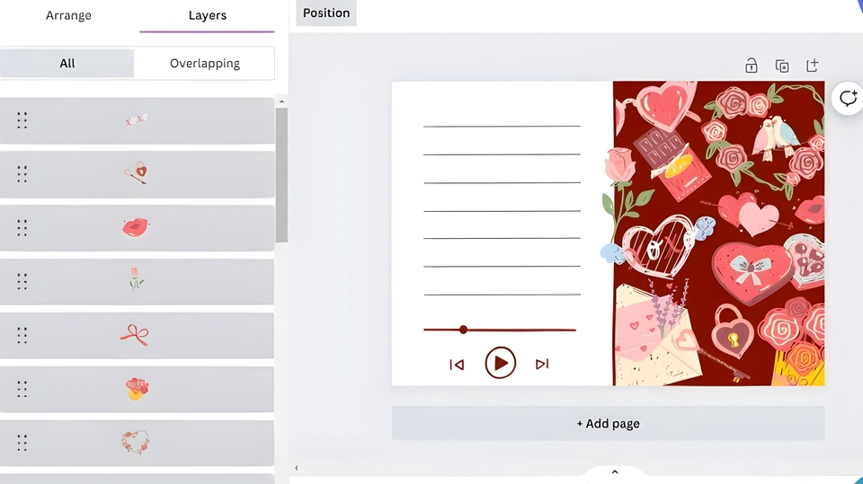This screenshot has width=863, height=484.
Task: Click drag handle of ribbon bow layer
Action: [x=22, y=335]
